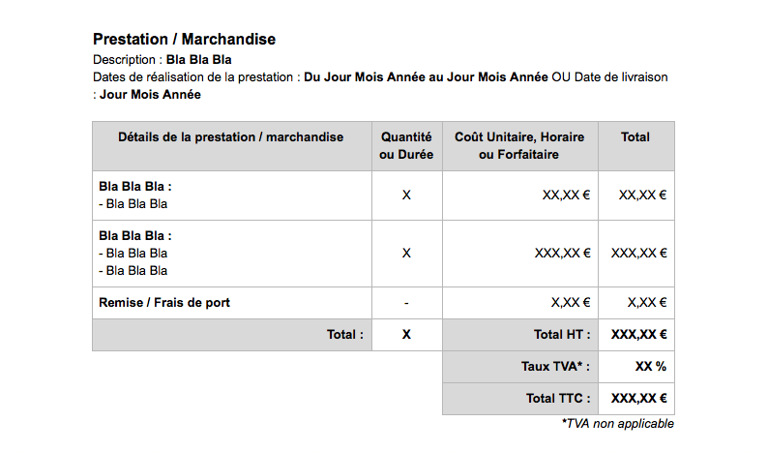Click the 'Prestation / Marchandise' heading
This screenshot has width=768, height=452.
pos(184,40)
